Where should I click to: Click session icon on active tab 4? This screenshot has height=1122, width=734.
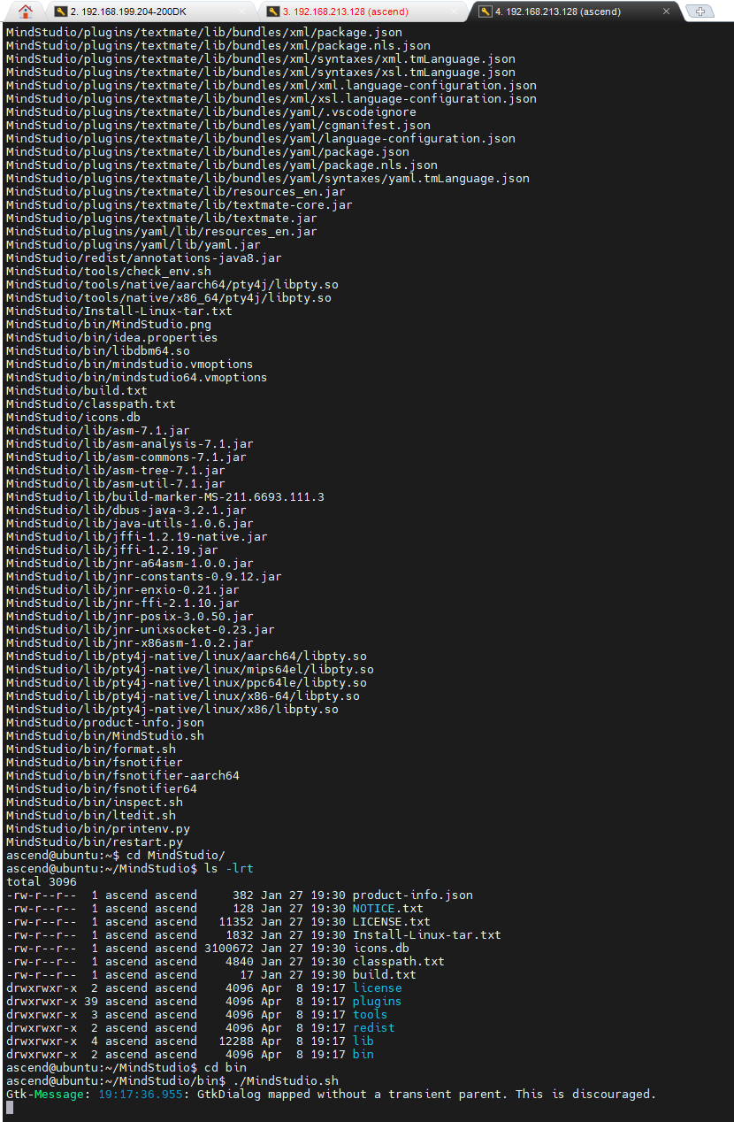click(x=486, y=12)
